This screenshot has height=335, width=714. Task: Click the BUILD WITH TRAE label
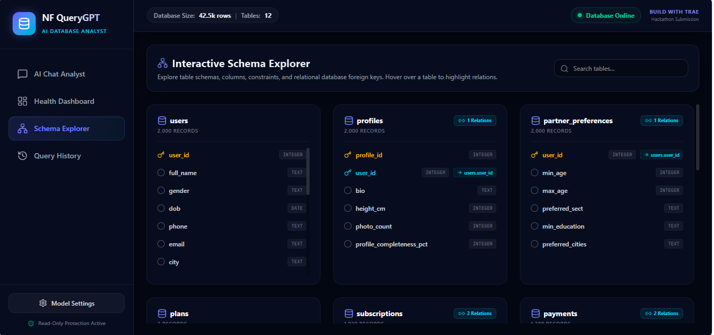(x=674, y=12)
